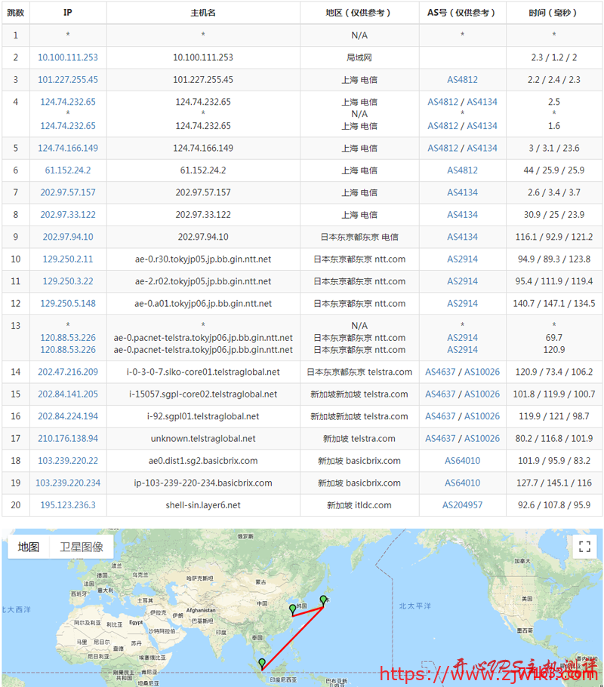Click the green marker on China's coast
The width and height of the screenshot is (604, 687).
coord(294,609)
